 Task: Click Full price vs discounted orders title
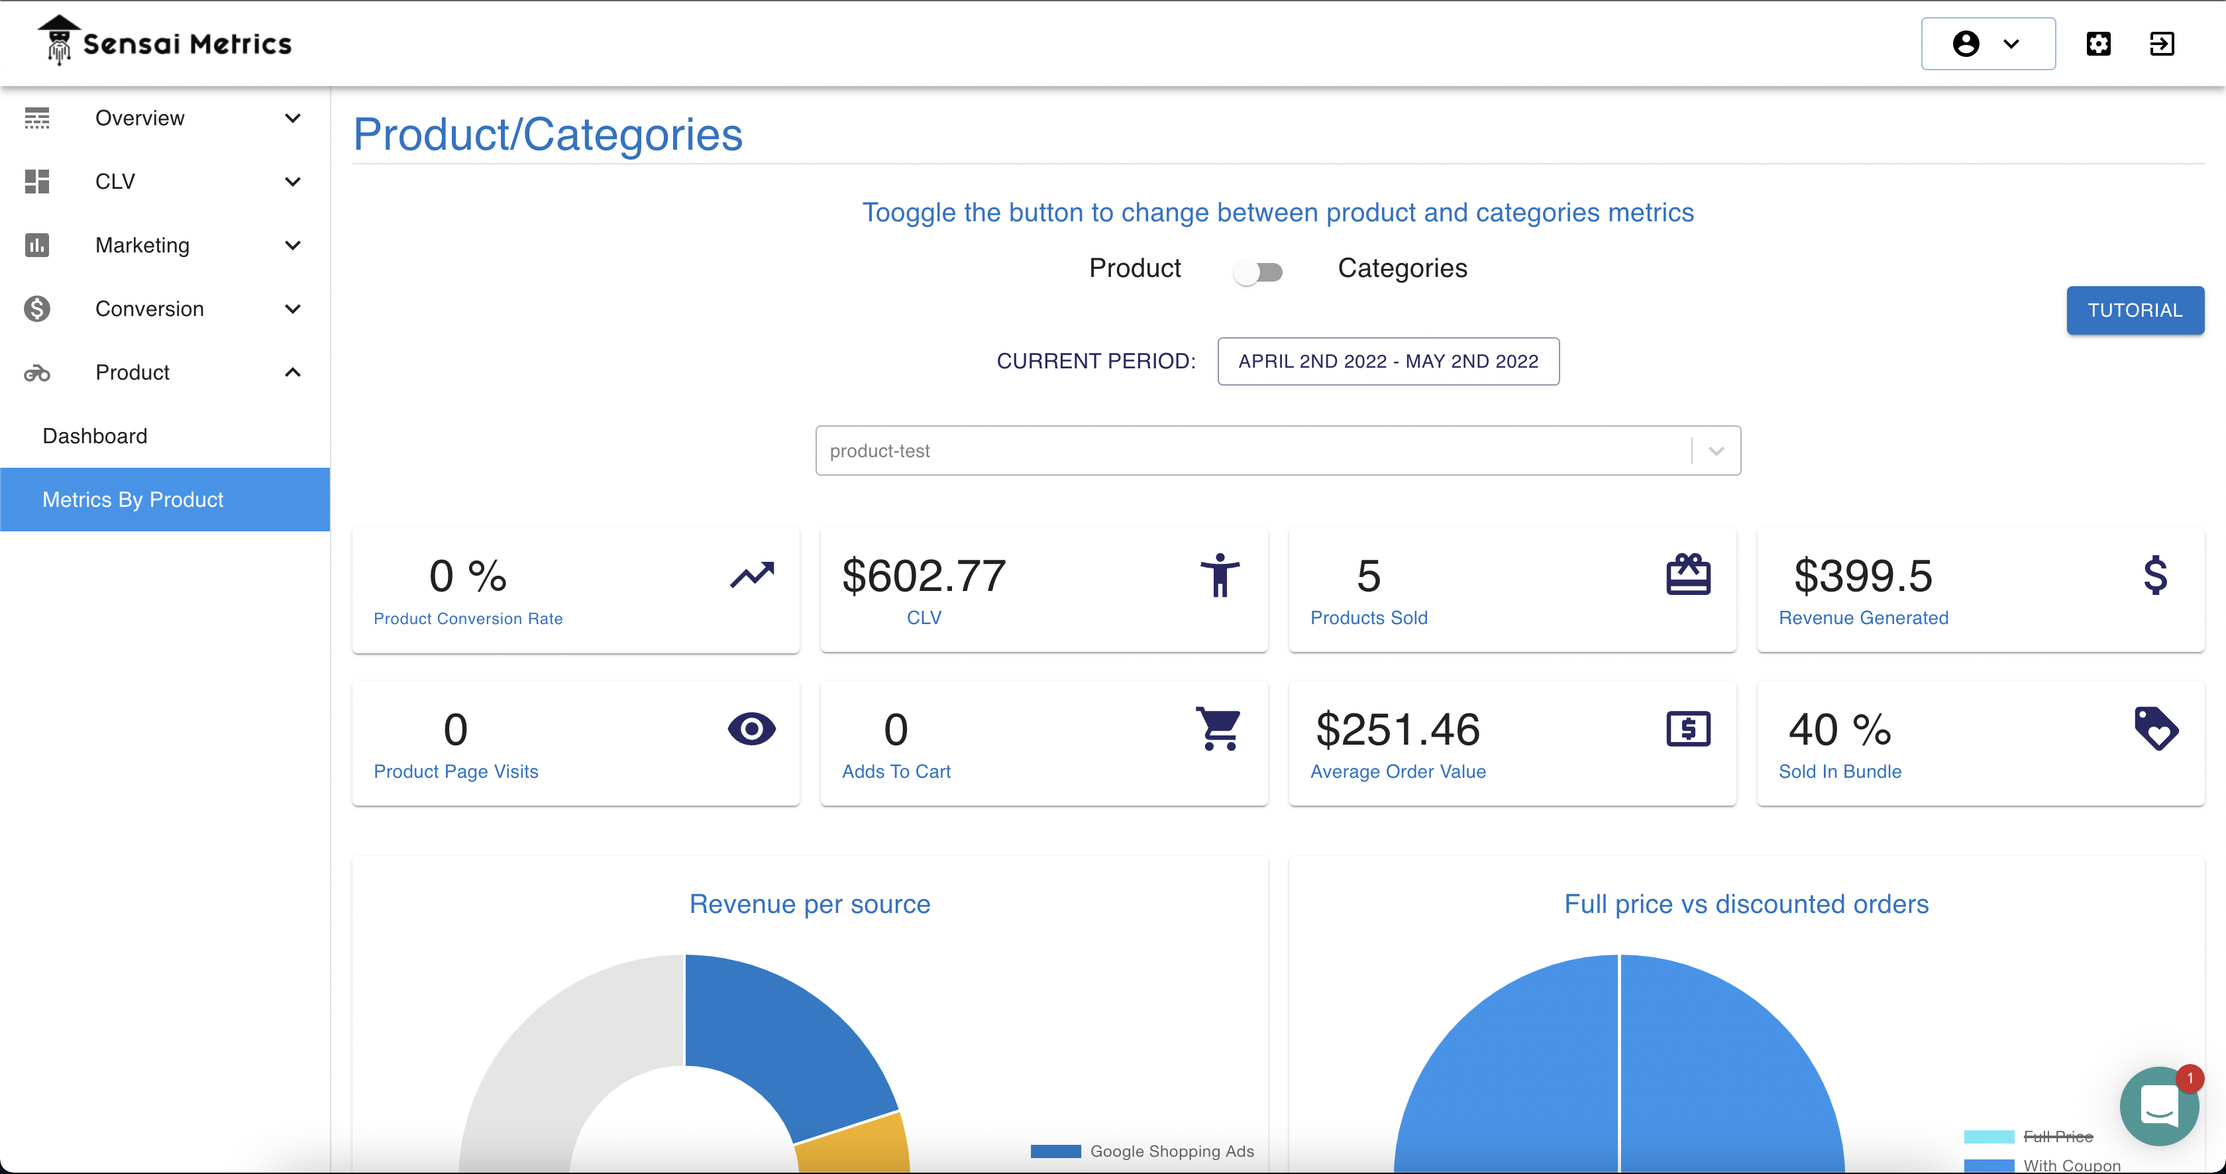click(1746, 904)
